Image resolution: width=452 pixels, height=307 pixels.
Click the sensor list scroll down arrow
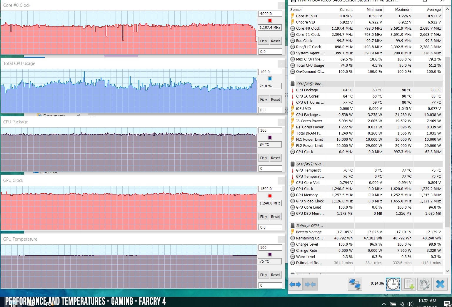tap(448, 271)
